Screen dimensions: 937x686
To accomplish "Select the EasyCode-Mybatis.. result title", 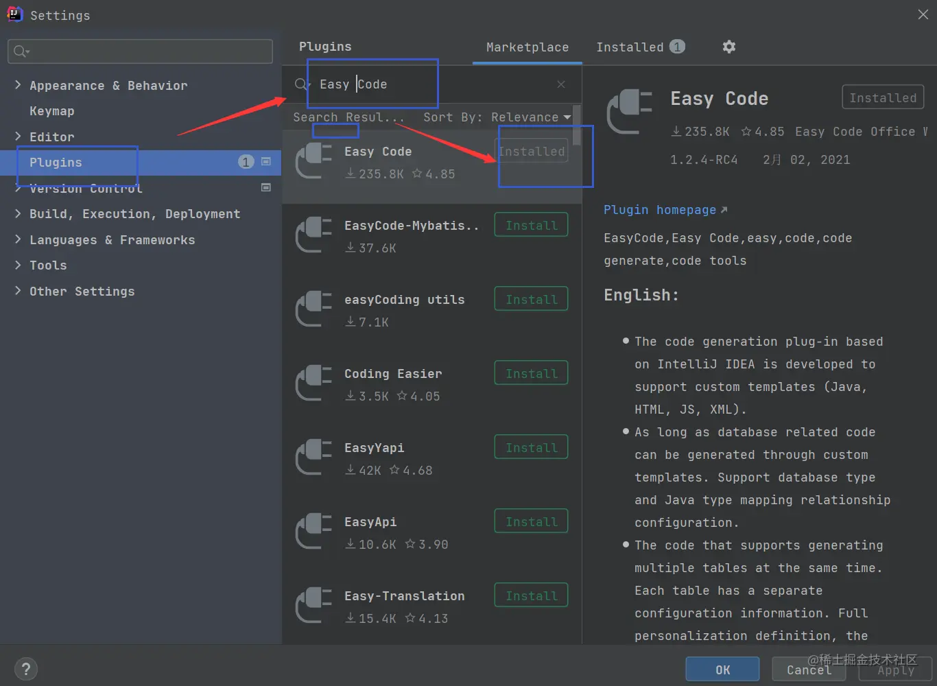I will coord(412,226).
